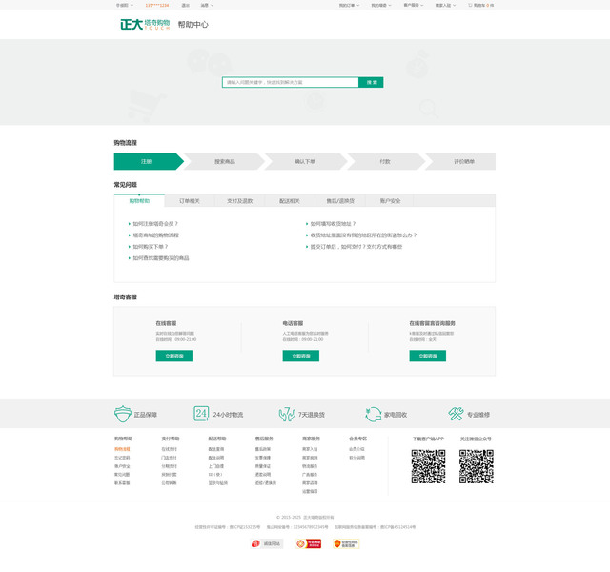Click the 广告服务 footer link
The width and height of the screenshot is (610, 572).
310,475
